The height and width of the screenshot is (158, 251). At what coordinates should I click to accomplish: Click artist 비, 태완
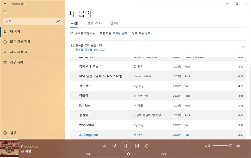click(138, 106)
